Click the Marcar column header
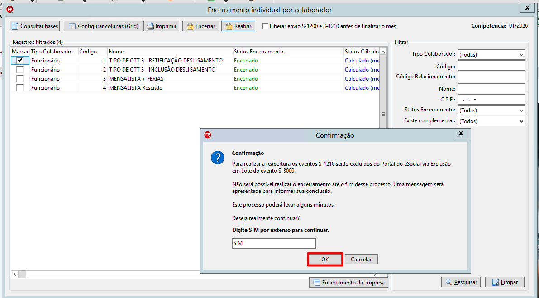Image resolution: width=539 pixels, height=298 pixels. (20, 52)
